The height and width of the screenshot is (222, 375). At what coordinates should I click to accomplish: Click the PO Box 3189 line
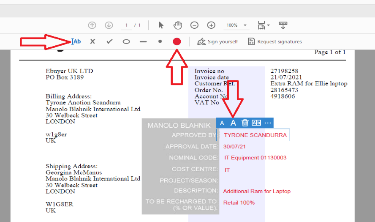coord(65,77)
